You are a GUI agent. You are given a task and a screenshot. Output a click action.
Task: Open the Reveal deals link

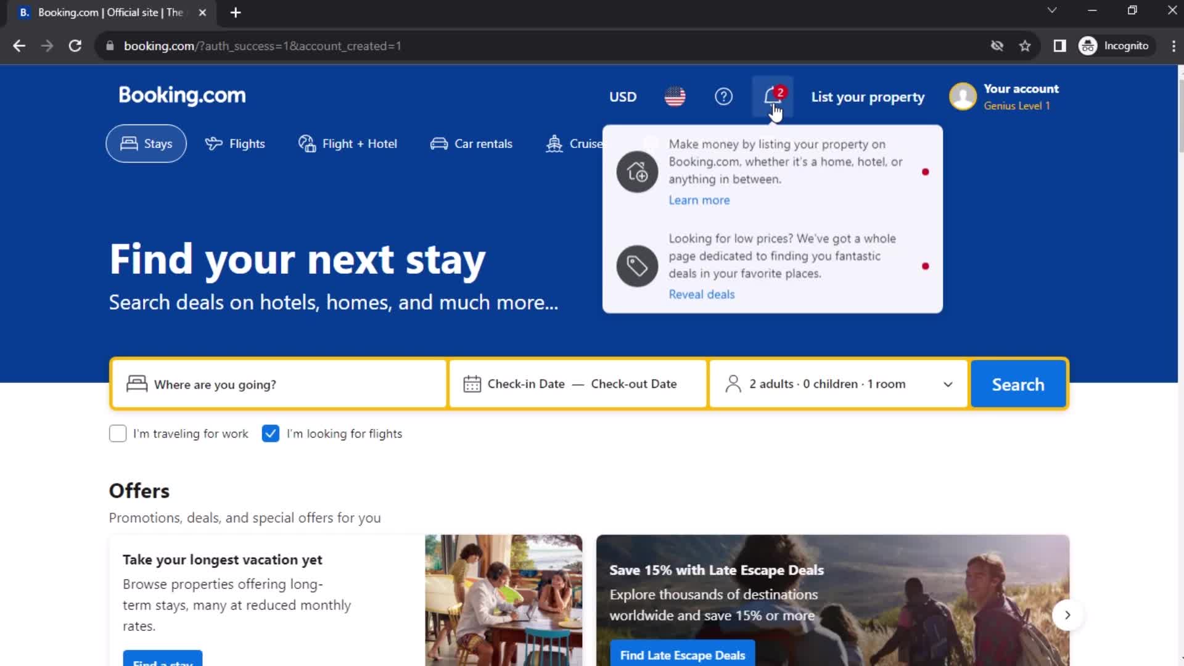[x=702, y=294]
